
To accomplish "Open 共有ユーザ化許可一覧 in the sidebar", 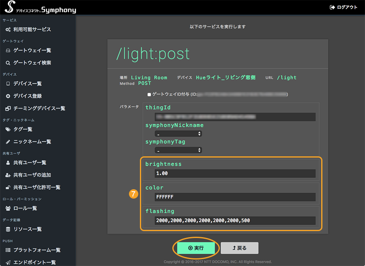I will [37, 188].
